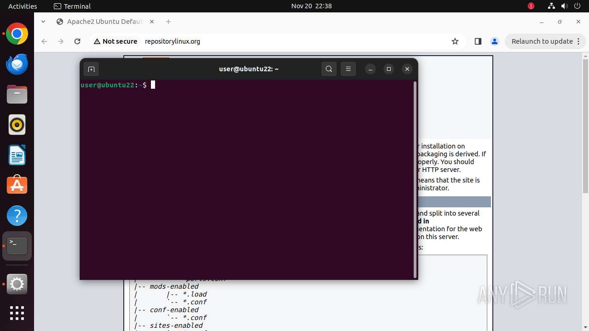Click 'sites-enabled' text on Apache page
This screenshot has height=331, width=589.
click(x=176, y=325)
